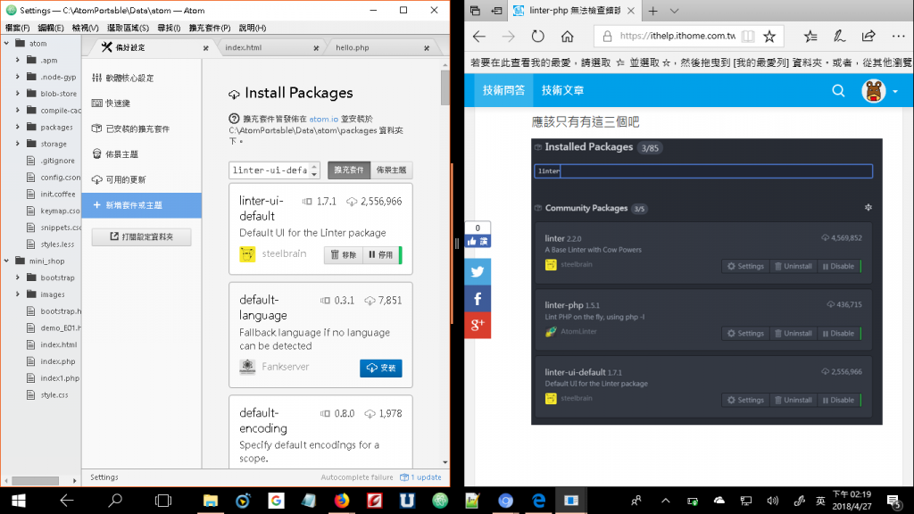Image resolution: width=914 pixels, height=514 pixels.
Task: Remove the linter-ui-default package
Action: point(344,254)
